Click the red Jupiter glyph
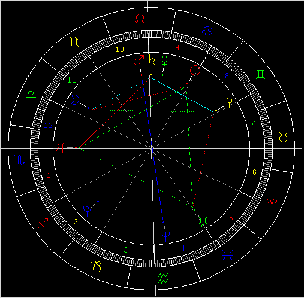The image size is (304, 298). point(61,148)
